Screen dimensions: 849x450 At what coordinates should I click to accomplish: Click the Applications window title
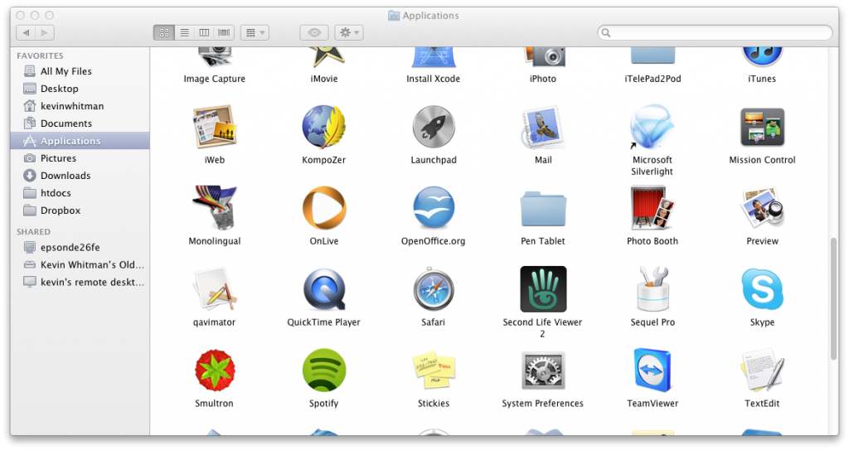point(430,16)
